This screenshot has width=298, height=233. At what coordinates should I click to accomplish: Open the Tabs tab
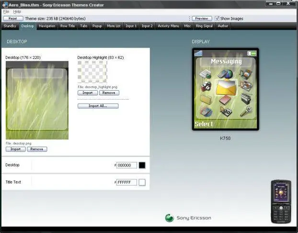84,26
